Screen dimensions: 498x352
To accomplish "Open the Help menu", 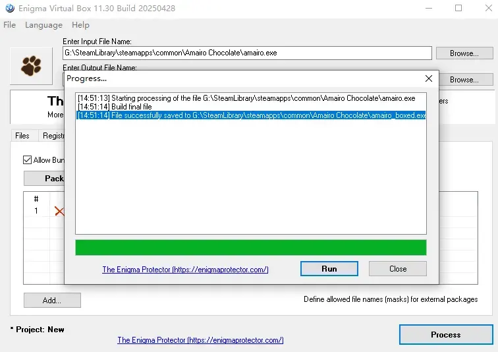I will 80,25.
